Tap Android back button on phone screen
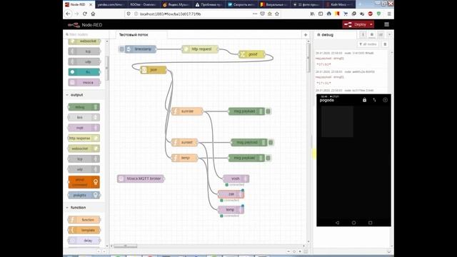 337,223
